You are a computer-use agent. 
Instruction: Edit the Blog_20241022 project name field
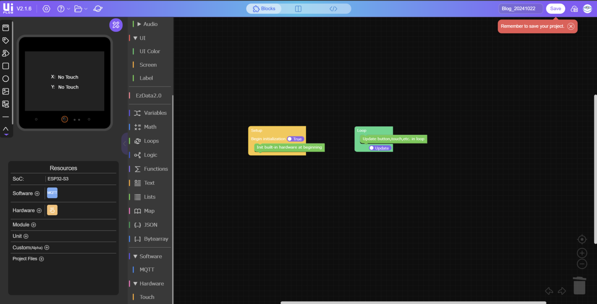(520, 8)
